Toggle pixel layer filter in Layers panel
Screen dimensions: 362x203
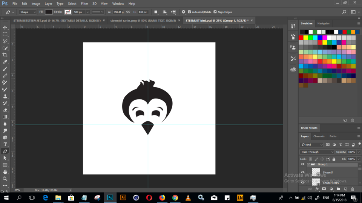click(x=328, y=145)
